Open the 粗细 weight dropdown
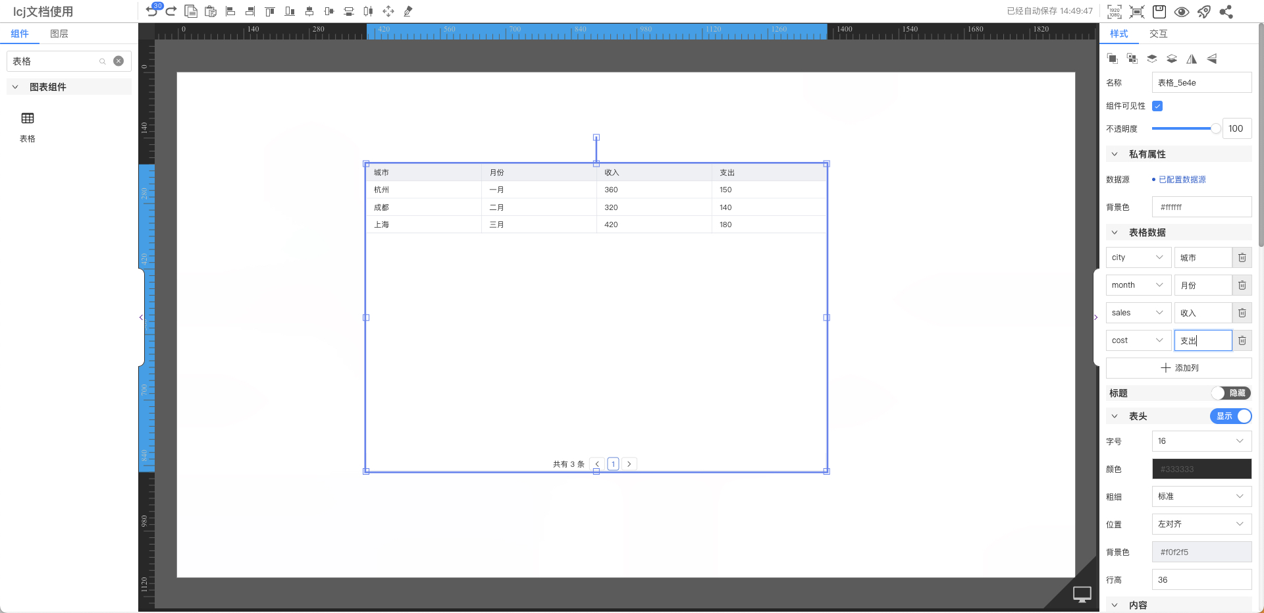This screenshot has height=613, width=1264. pyautogui.click(x=1201, y=496)
